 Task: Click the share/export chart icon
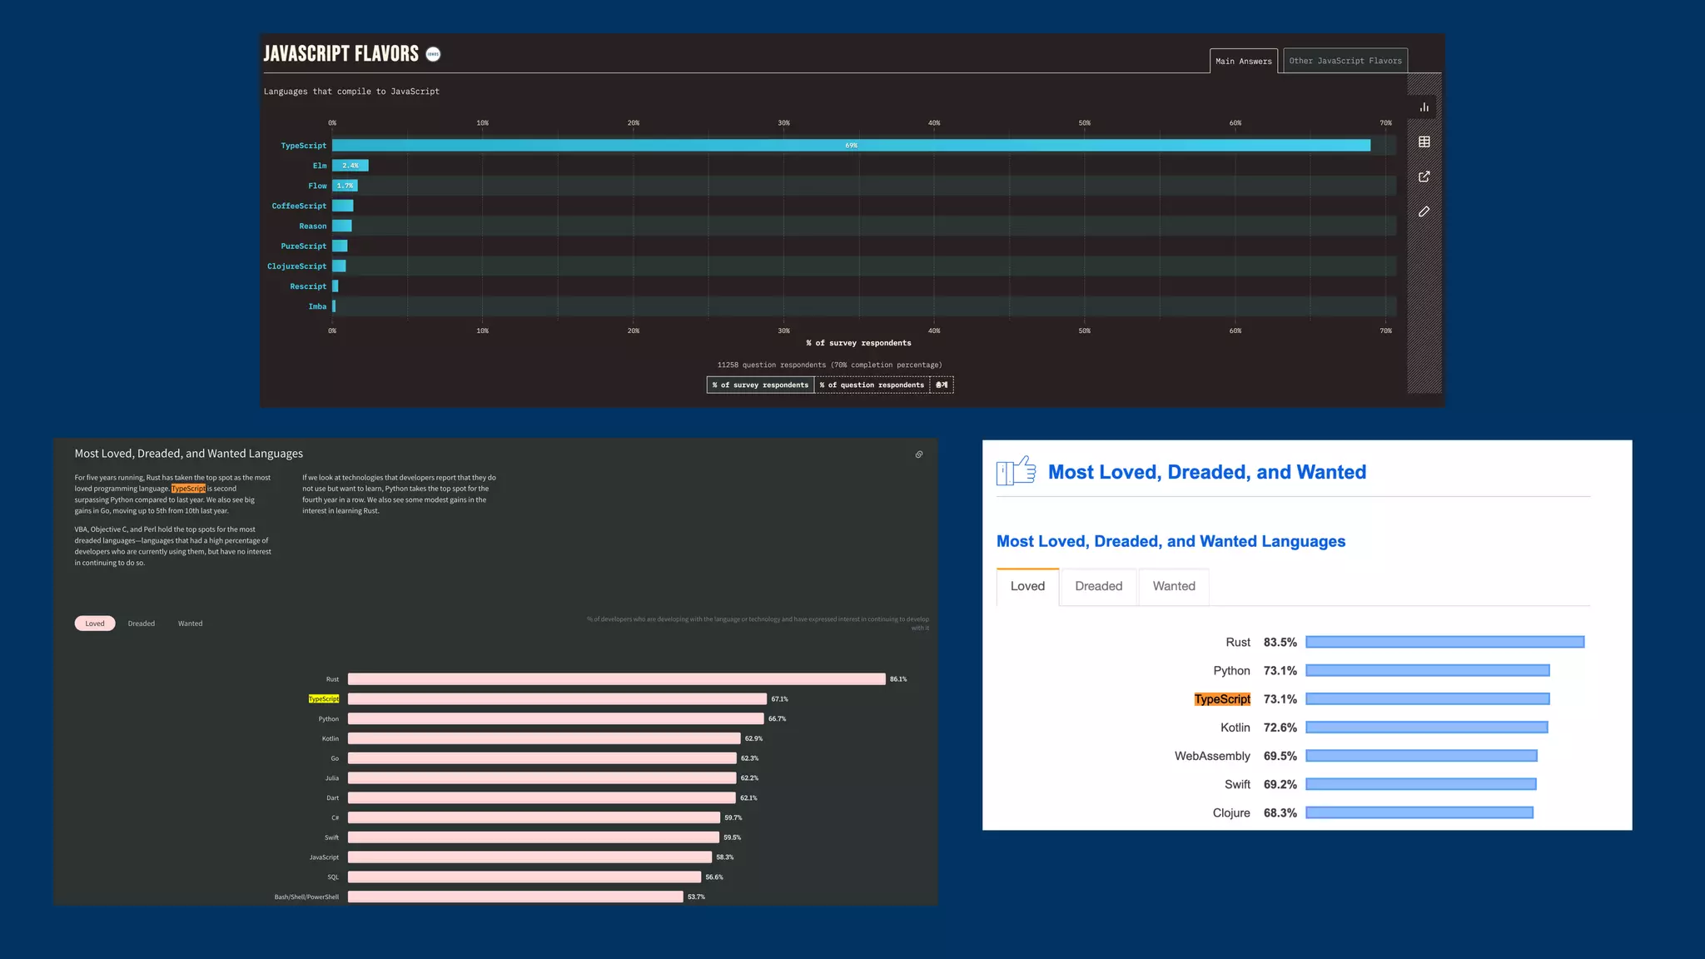[1424, 176]
